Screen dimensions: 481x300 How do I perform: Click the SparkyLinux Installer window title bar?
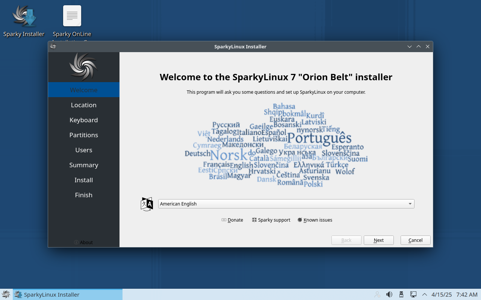tap(240, 46)
